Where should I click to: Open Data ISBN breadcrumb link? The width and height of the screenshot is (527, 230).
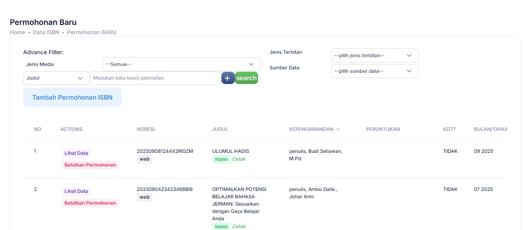[x=45, y=32]
